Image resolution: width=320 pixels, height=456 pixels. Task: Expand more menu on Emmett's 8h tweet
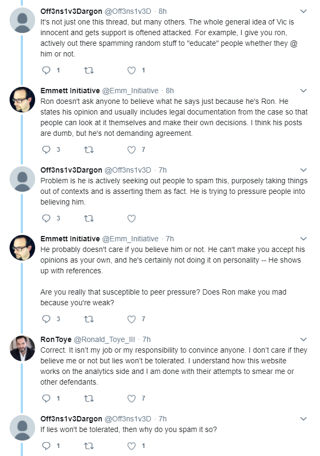(303, 91)
